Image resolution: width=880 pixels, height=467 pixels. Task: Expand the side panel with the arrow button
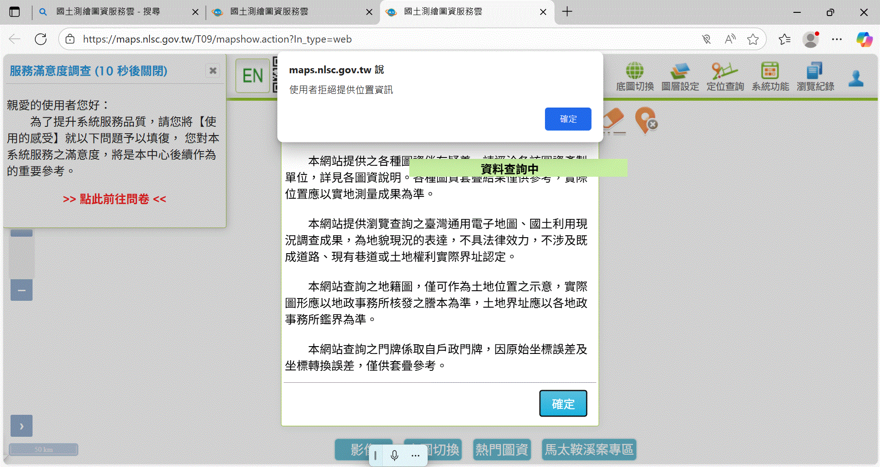(22, 426)
